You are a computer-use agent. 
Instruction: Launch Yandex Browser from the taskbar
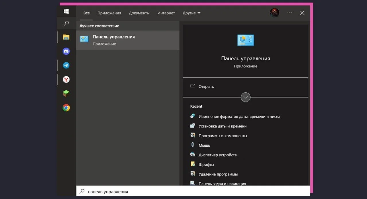66,79
